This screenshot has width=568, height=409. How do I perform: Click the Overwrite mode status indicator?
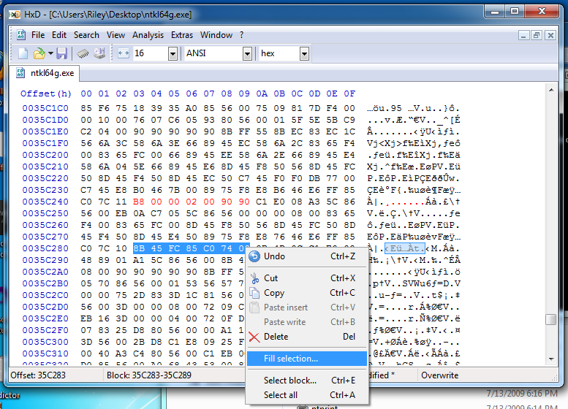pos(440,375)
